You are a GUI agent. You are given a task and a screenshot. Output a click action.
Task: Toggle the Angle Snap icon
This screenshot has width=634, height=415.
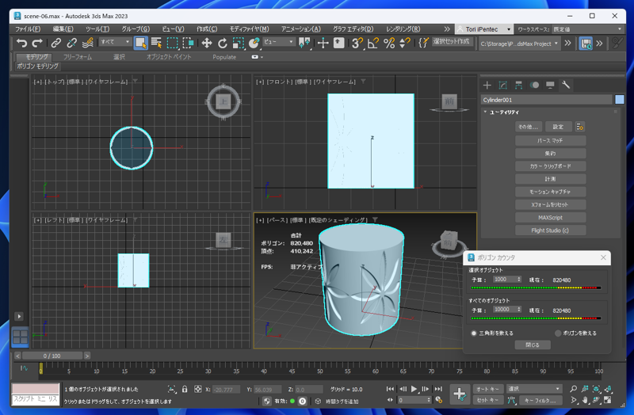373,43
